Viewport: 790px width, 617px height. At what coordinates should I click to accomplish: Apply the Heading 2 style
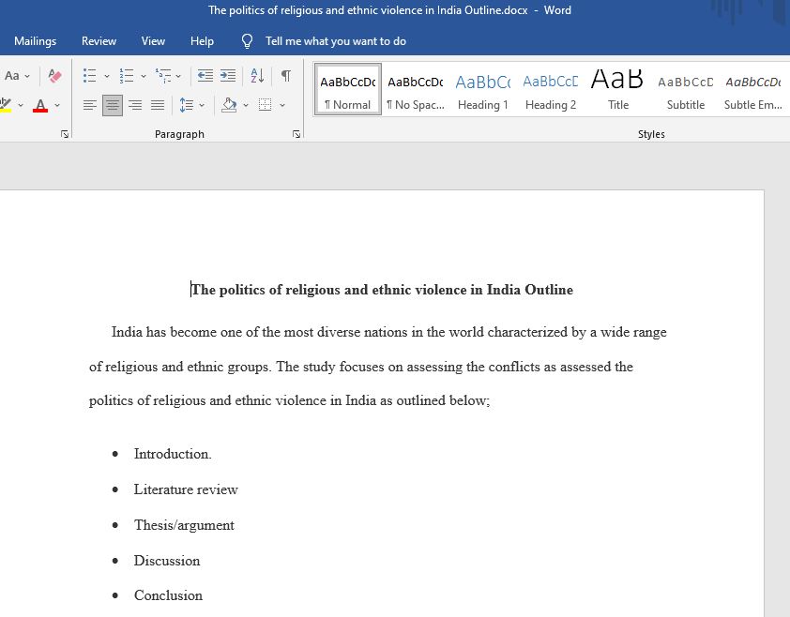point(550,90)
